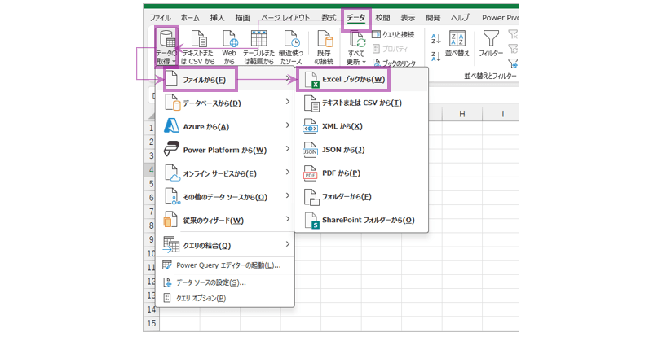Expand arrow beside クエリの結合
The width and height of the screenshot is (658, 337).
coord(288,244)
